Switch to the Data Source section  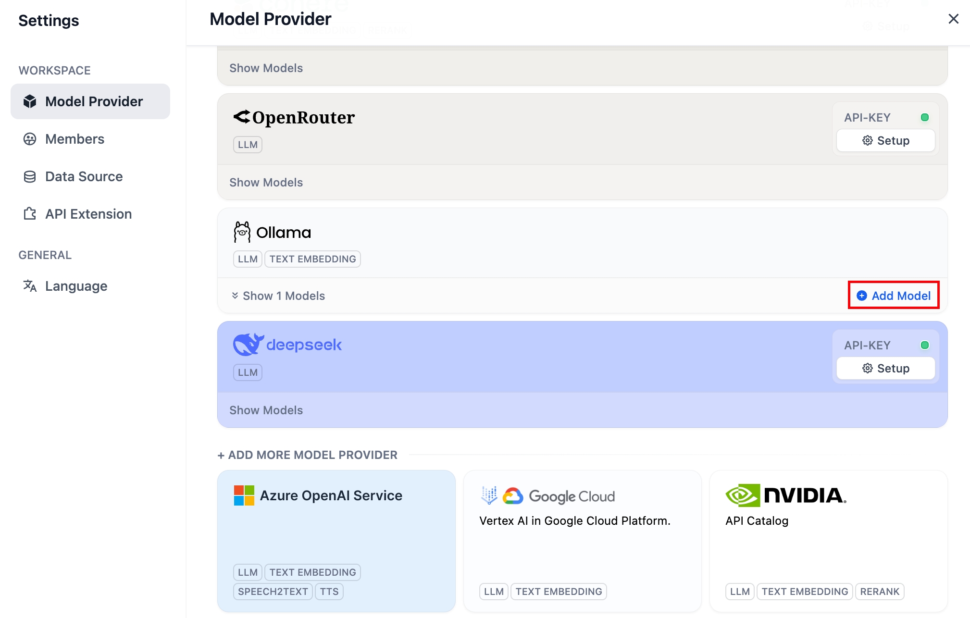(x=84, y=176)
